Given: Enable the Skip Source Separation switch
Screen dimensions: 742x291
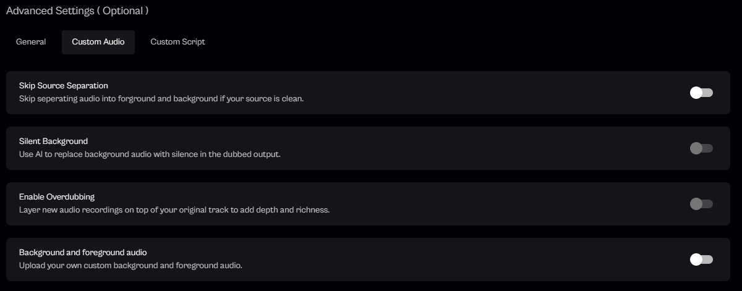Looking at the screenshot, I should tap(701, 93).
